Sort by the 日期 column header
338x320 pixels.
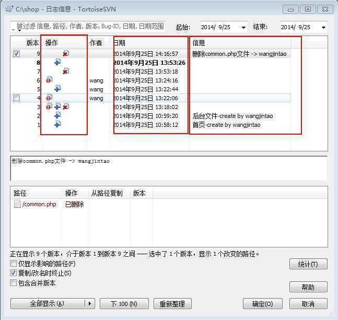tap(120, 43)
